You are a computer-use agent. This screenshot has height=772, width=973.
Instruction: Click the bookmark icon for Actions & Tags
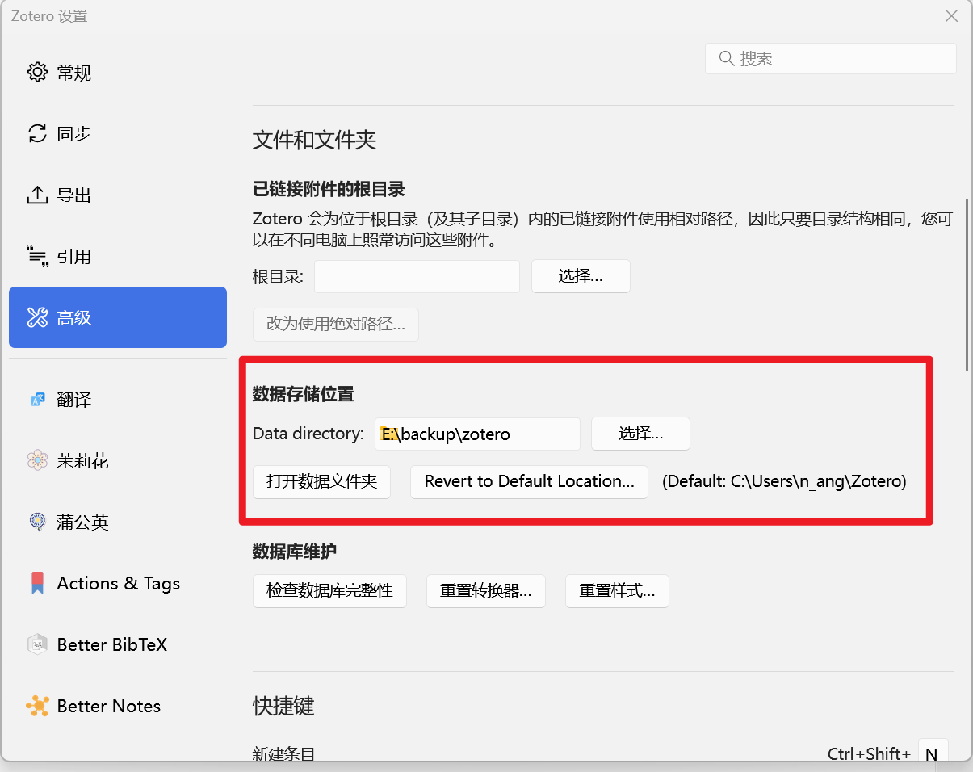[37, 583]
